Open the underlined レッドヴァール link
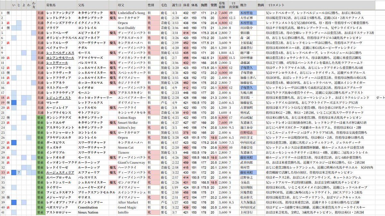385x216 pixels. [57, 63]
